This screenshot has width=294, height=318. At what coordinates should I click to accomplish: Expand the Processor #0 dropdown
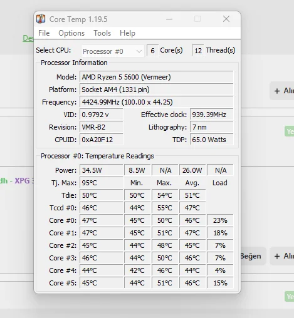[x=112, y=51]
